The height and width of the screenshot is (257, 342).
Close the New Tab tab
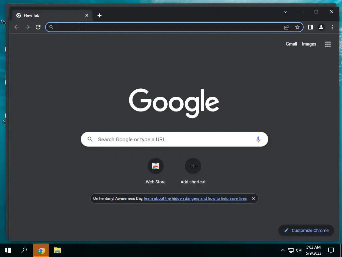87,15
